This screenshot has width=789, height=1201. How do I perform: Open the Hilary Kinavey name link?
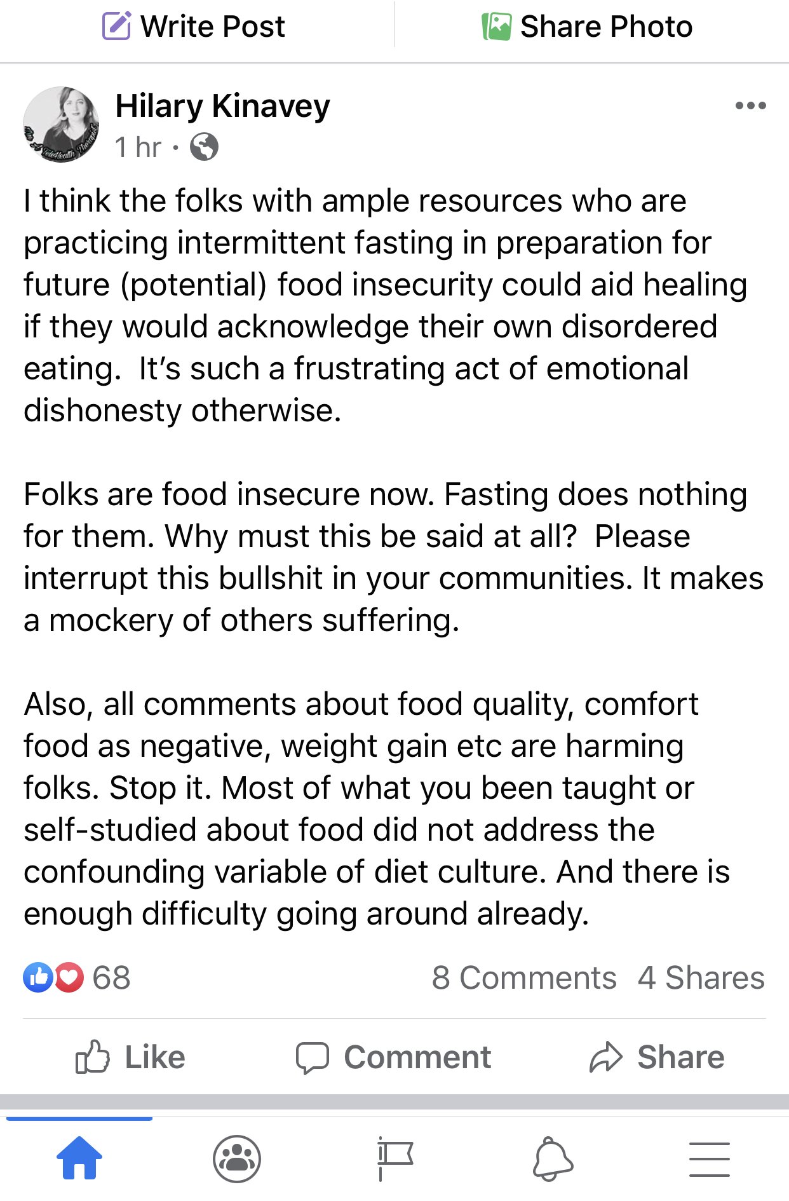coord(222,105)
